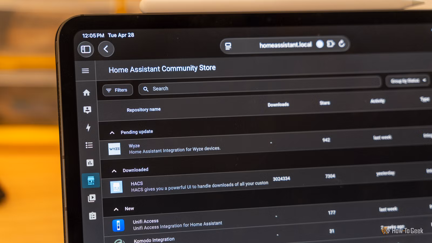Click the 942 stars value for Wyze
Image resolution: width=432 pixels, height=243 pixels.
(326, 140)
